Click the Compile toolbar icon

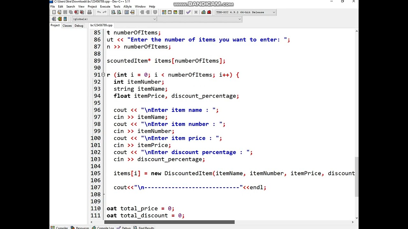[x=164, y=12]
